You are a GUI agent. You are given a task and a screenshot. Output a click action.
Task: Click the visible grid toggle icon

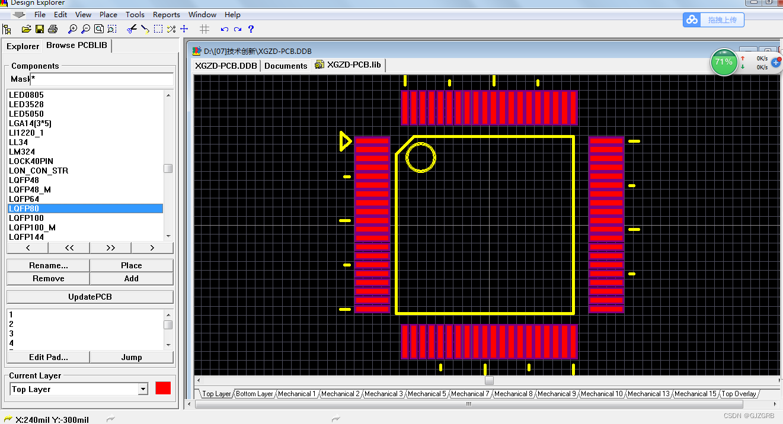(204, 28)
